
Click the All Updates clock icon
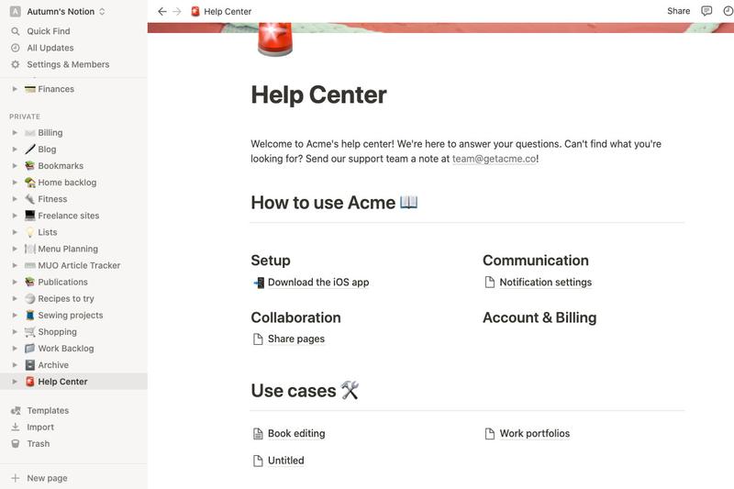point(16,48)
